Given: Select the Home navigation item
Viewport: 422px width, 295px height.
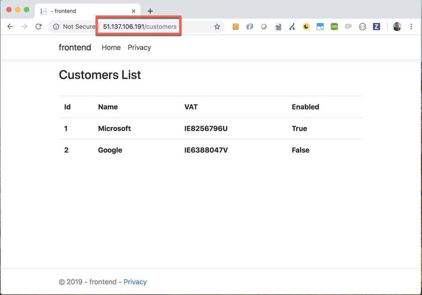Looking at the screenshot, I should click(111, 47).
